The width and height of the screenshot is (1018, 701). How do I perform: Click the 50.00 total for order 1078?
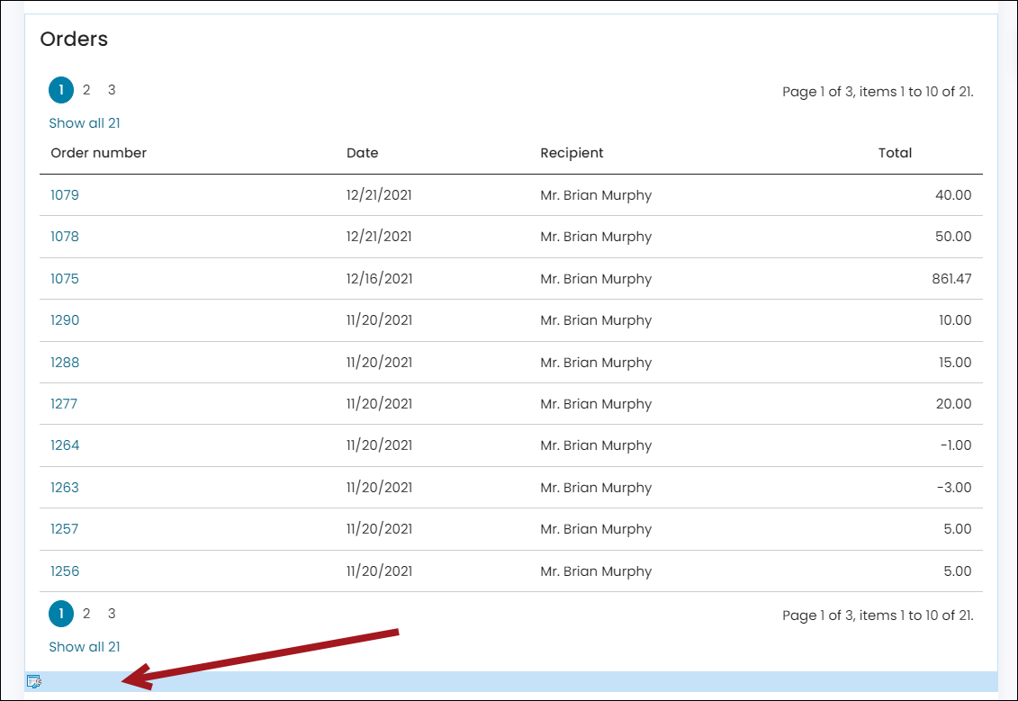[x=953, y=237]
